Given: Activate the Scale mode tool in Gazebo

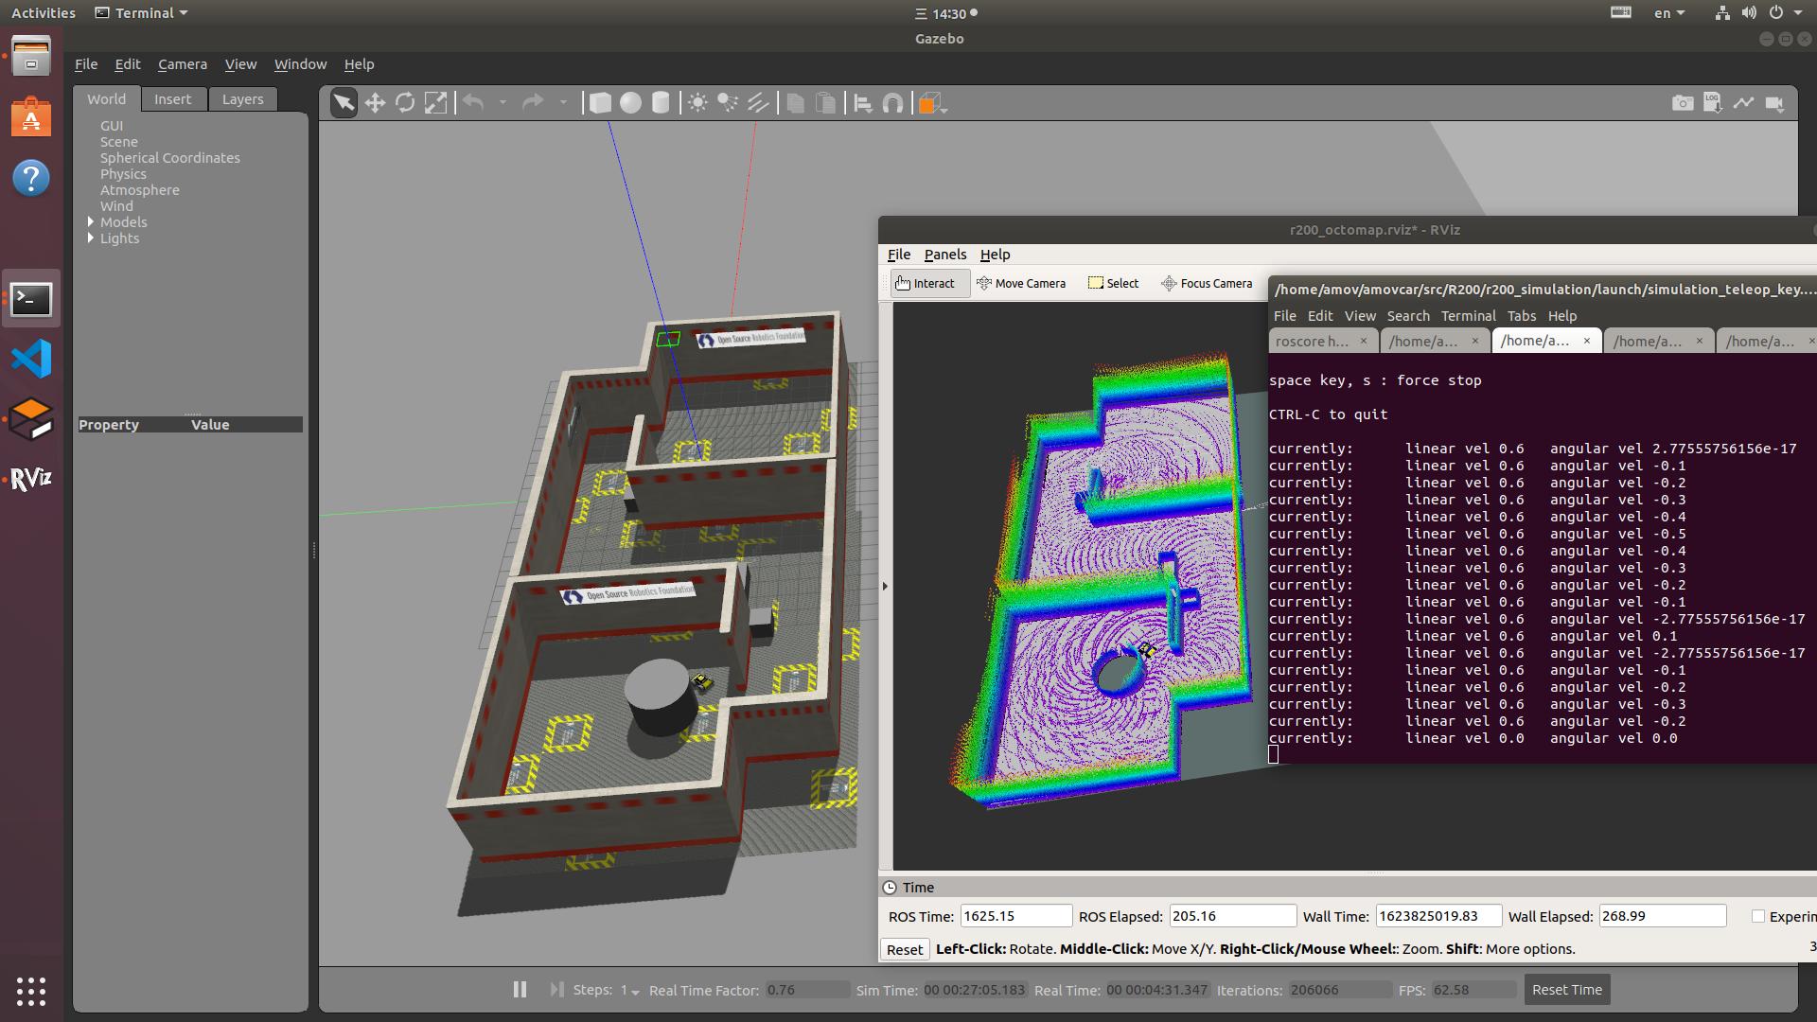Looking at the screenshot, I should 435,103.
